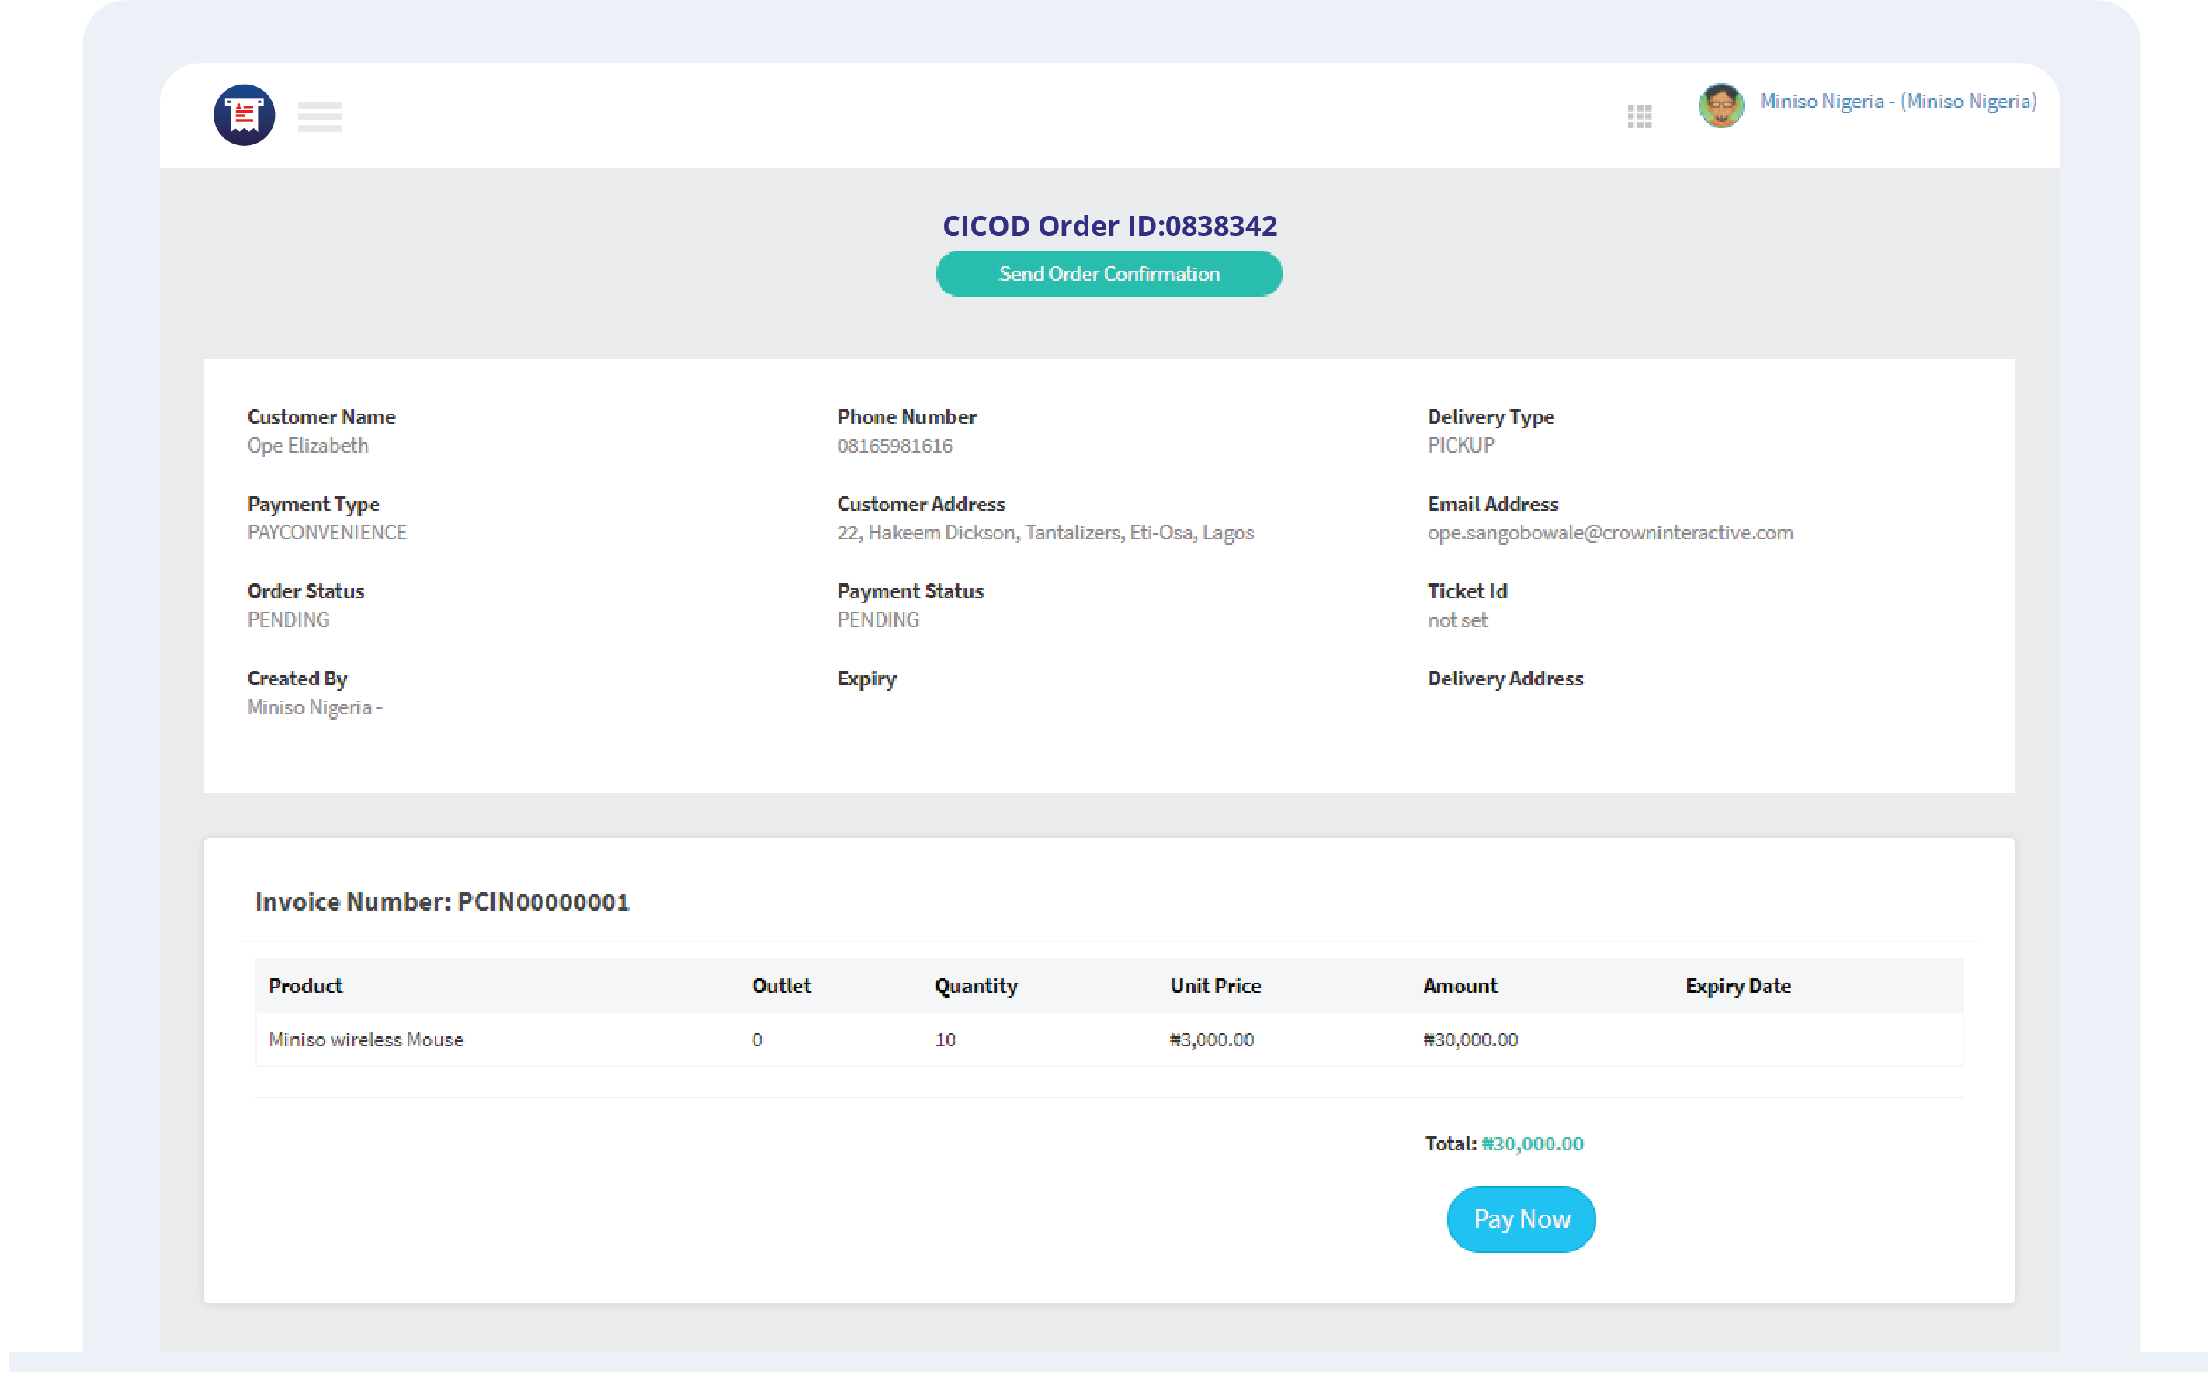Click the Pay Now button
Image resolution: width=2208 pixels, height=1391 pixels.
1521,1219
